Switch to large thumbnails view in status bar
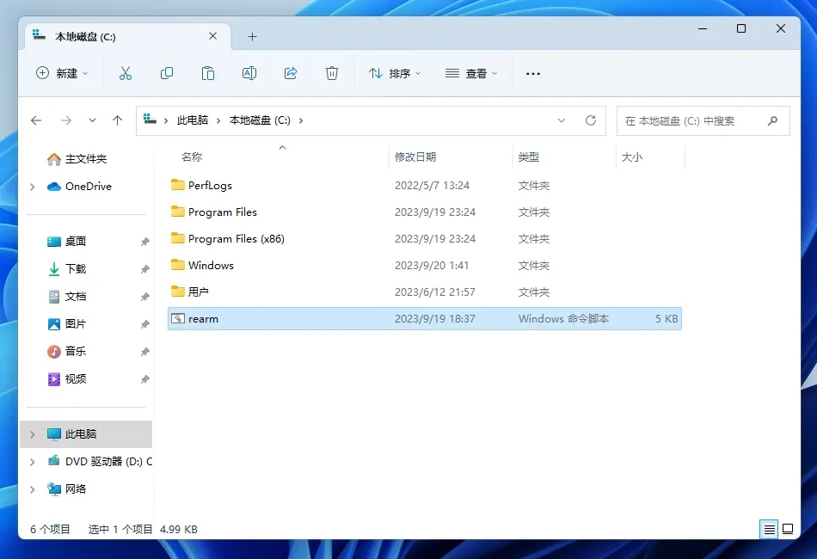This screenshot has height=559, width=817. pyautogui.click(x=788, y=529)
